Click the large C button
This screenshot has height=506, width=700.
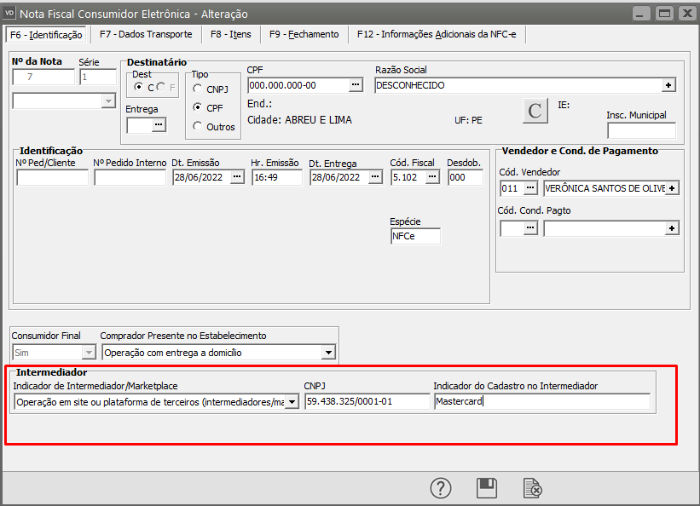click(x=535, y=112)
